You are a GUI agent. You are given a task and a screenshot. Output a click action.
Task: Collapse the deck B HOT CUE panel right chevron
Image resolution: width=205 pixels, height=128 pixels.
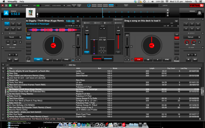[x=203, y=19]
